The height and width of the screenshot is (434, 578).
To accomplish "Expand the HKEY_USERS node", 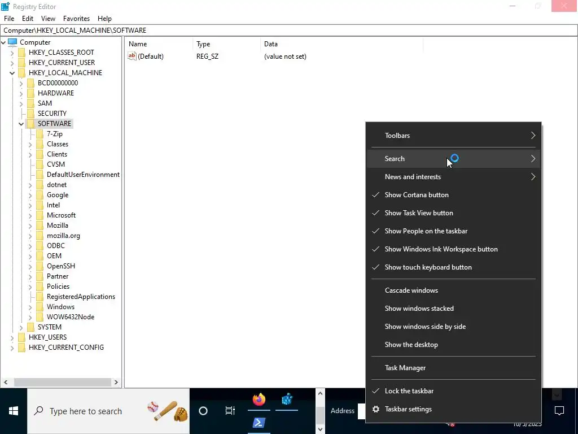I will 12,337.
